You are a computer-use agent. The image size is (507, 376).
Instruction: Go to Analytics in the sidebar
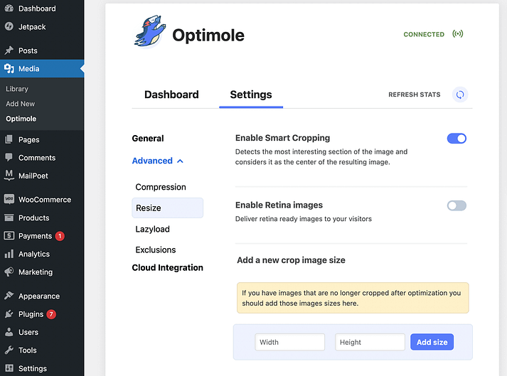pyautogui.click(x=33, y=254)
